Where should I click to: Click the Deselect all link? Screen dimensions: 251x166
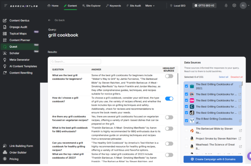click(237, 77)
